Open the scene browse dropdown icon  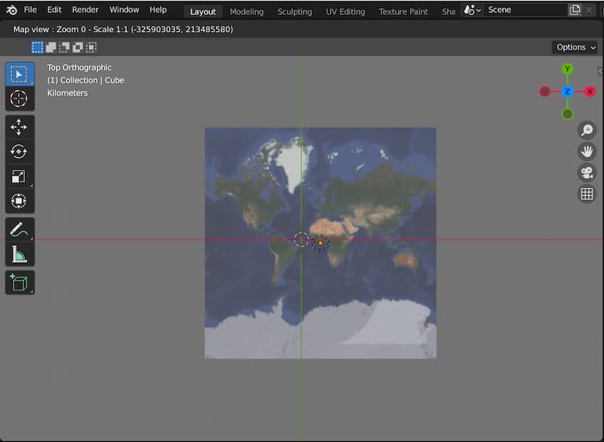pos(473,11)
